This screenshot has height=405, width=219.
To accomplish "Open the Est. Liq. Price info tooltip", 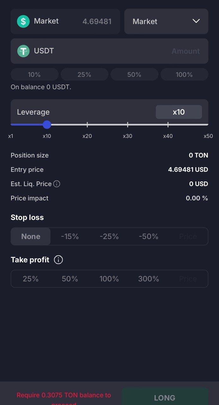I will pos(57,184).
